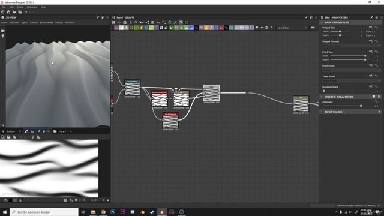Adjust the Output Size Width slider
This screenshot has width=384, height=216.
[x=340, y=32]
